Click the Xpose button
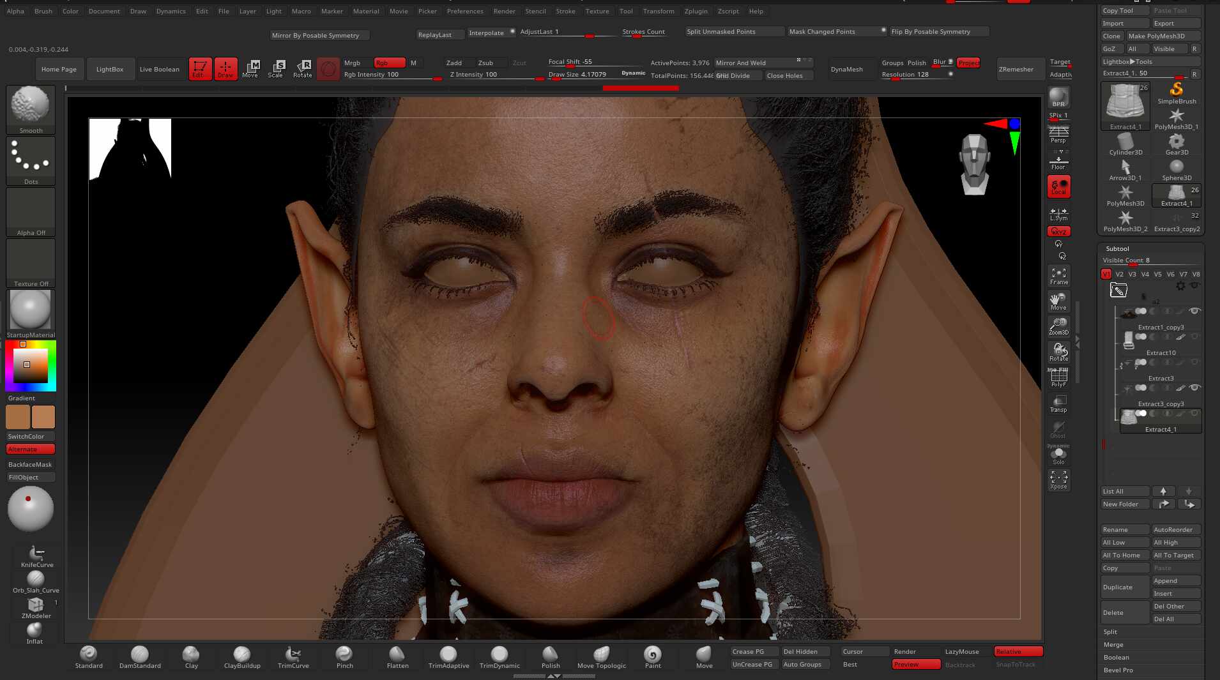The height and width of the screenshot is (680, 1220). point(1058,480)
